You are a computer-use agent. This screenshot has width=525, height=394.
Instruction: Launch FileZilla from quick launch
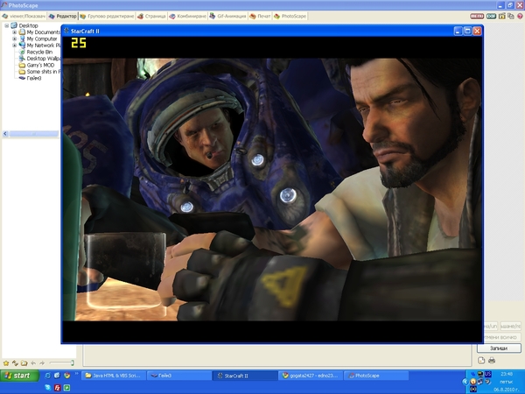click(57, 388)
